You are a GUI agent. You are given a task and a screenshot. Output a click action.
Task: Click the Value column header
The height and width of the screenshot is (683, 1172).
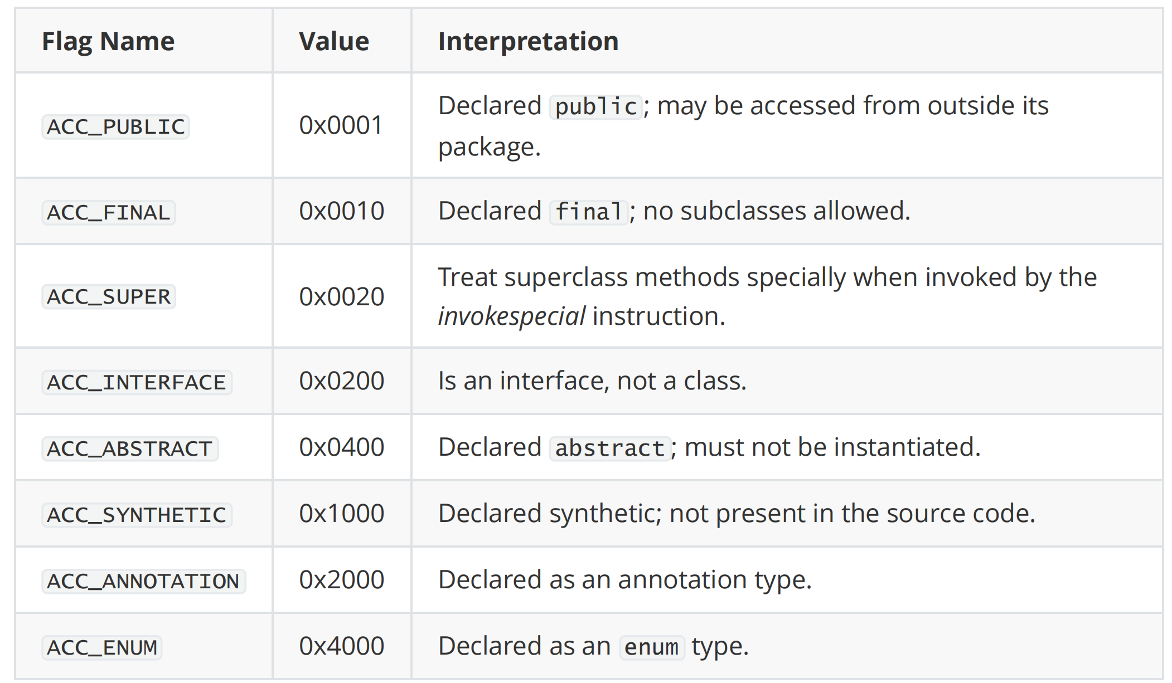[x=333, y=41]
